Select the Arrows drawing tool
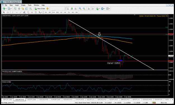The image size is (175, 105). point(40,12)
